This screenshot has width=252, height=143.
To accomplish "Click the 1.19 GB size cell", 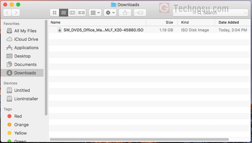I will pos(166,30).
